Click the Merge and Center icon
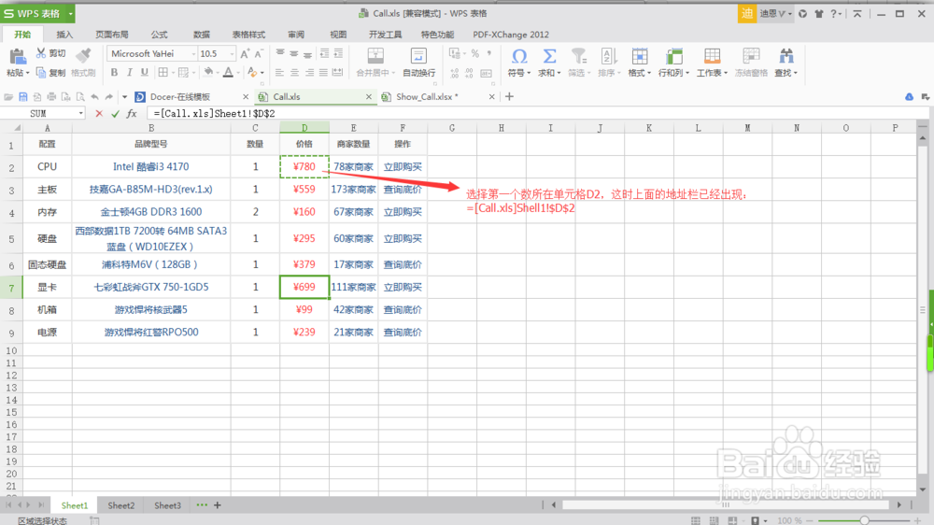 [x=375, y=55]
